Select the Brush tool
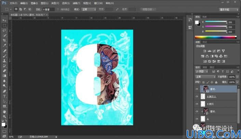The width and height of the screenshot is (241, 139). (4, 56)
